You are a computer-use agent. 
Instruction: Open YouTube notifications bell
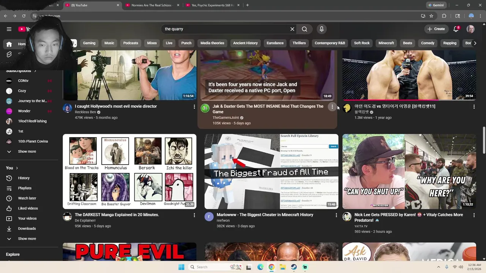click(456, 29)
